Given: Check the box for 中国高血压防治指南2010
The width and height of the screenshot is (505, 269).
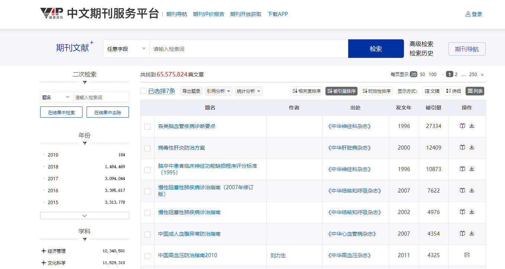Looking at the screenshot, I should (x=148, y=256).
